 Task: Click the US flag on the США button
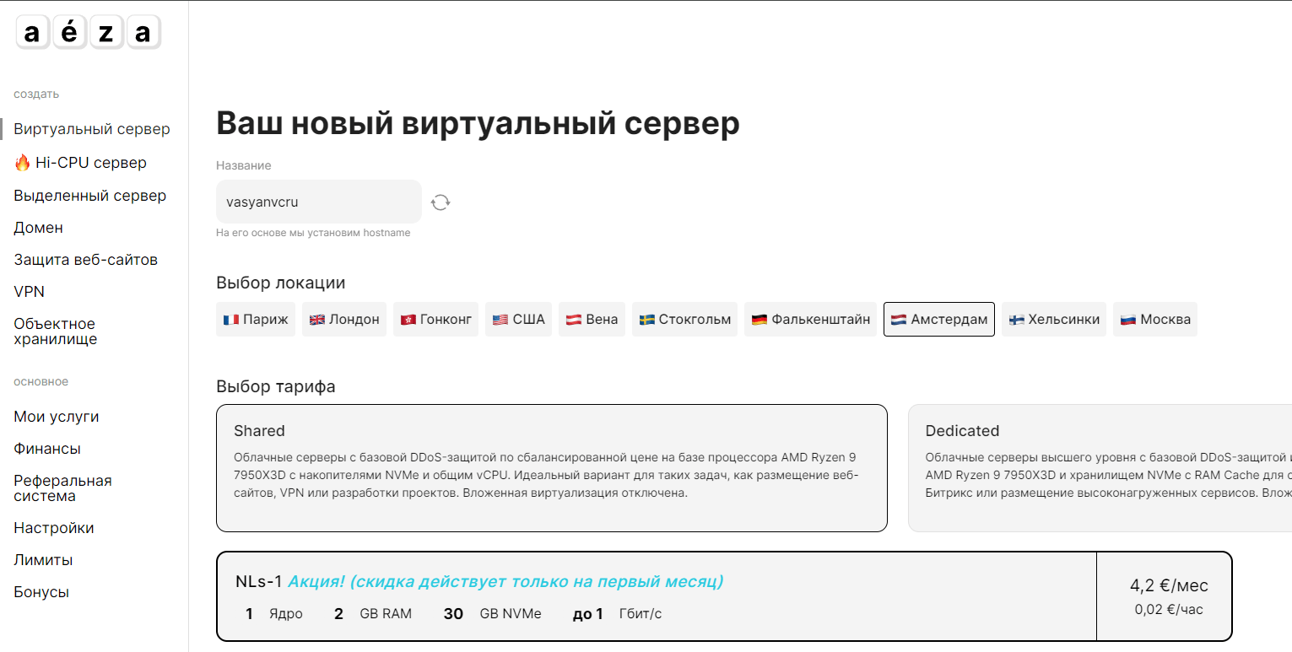click(500, 319)
